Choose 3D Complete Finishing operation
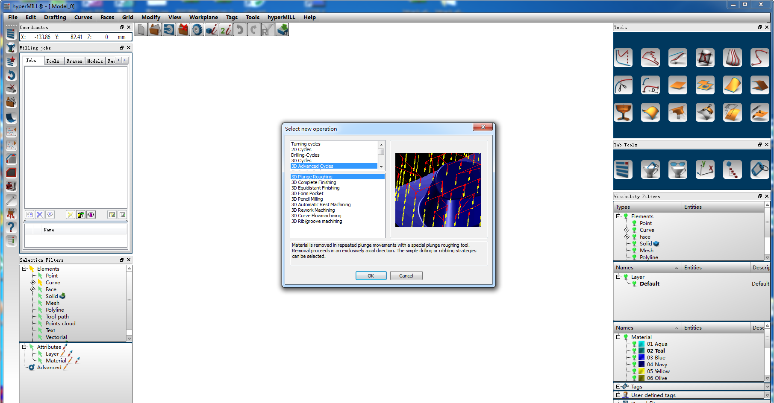 coord(314,182)
